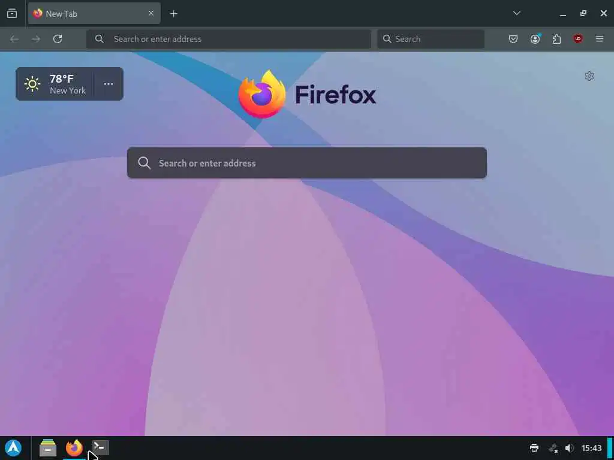Open the Firefox account icon
This screenshot has width=614, height=460.
point(535,39)
